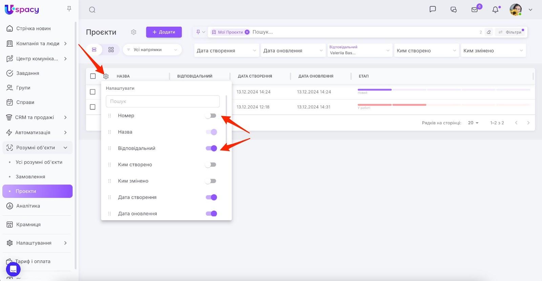Tick the select-all checkbox in table header
This screenshot has height=281, width=542.
click(x=93, y=76)
